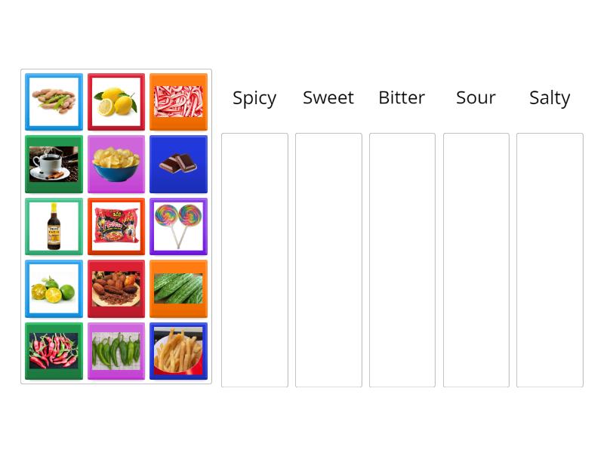The image size is (604, 453).
Task: Pick the spicy ramen packet tile
Action: [116, 226]
